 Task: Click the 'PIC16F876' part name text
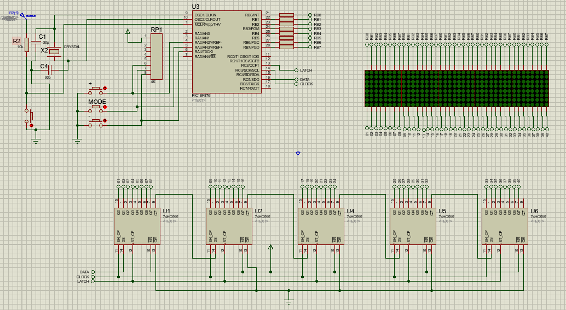201,96
